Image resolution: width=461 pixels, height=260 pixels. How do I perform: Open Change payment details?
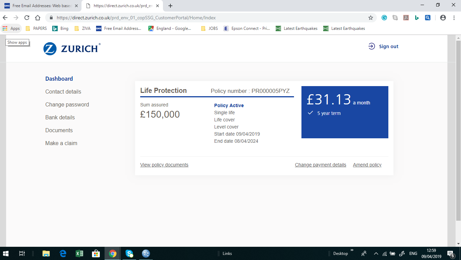[x=320, y=165]
